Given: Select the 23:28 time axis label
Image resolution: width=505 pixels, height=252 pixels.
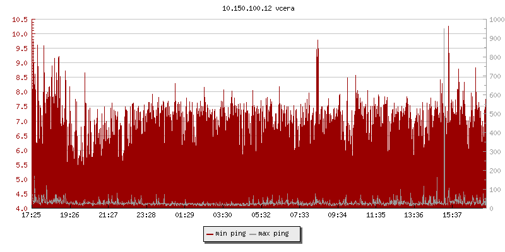Looking at the screenshot, I should point(146,215).
